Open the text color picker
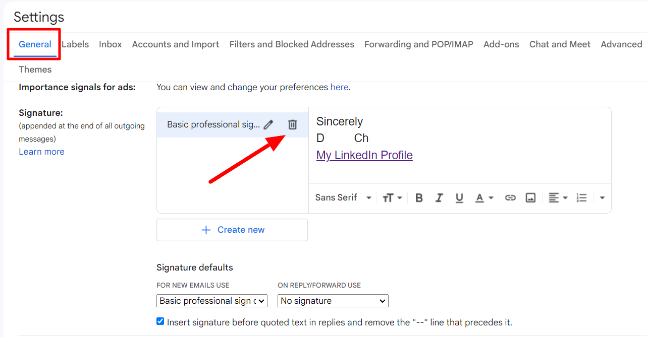Viewport: 647px width, 337px height. click(484, 198)
